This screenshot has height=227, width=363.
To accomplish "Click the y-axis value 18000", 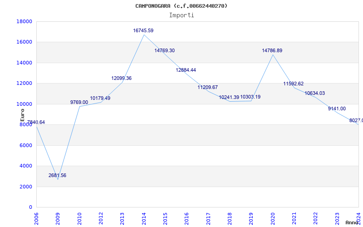I will [25, 21].
